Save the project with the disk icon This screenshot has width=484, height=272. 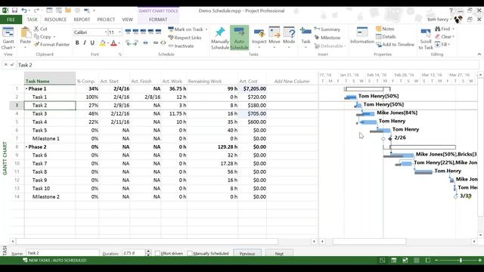coord(14,11)
